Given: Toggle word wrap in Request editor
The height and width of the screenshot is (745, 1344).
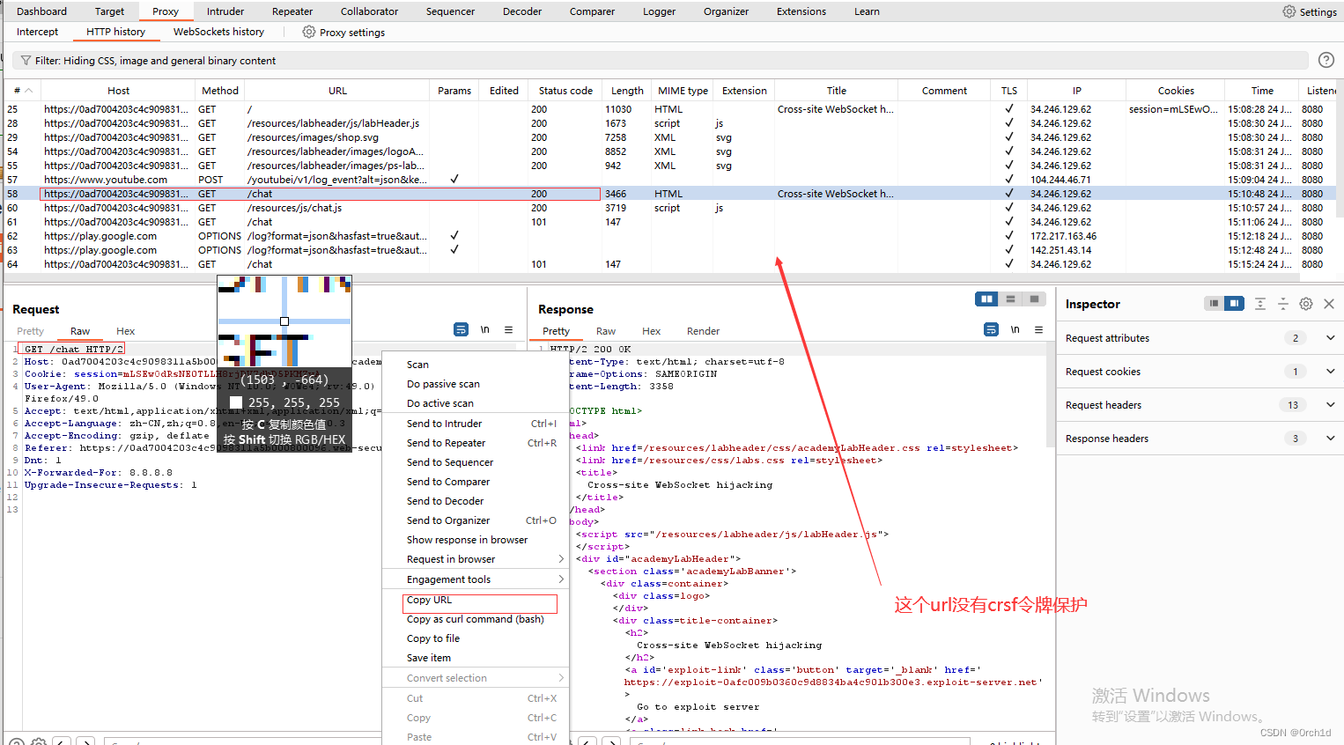Looking at the screenshot, I should (461, 329).
